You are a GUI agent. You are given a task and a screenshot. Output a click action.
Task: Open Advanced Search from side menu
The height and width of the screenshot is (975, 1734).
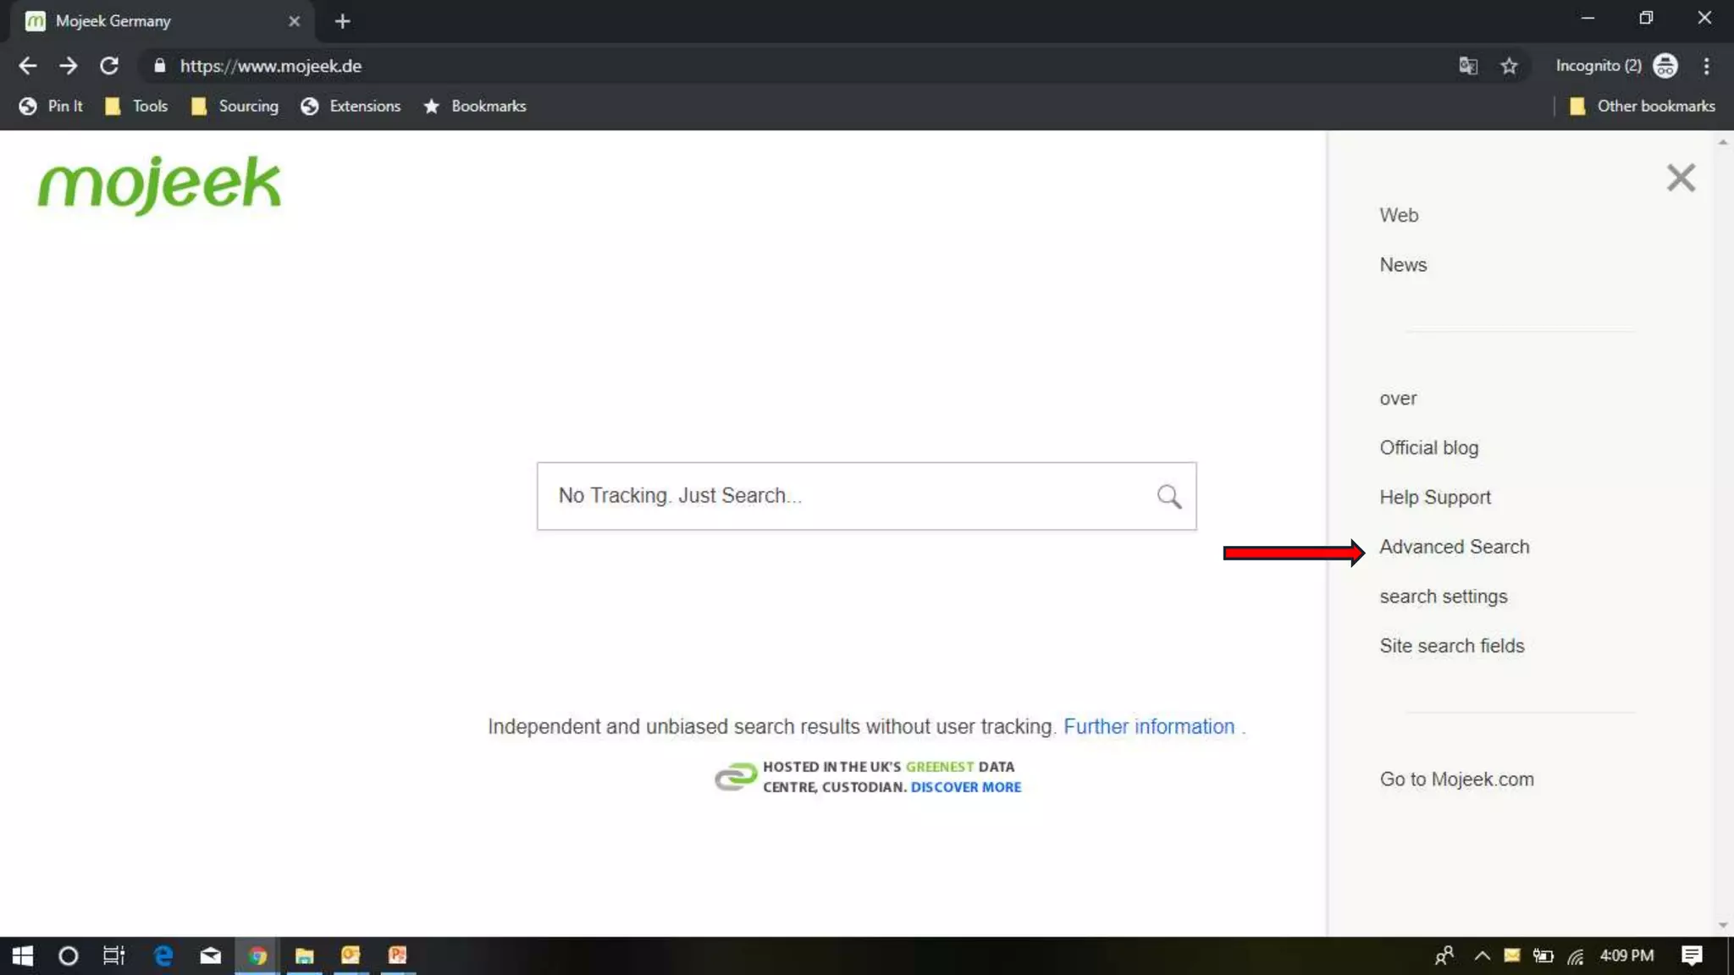click(1454, 547)
